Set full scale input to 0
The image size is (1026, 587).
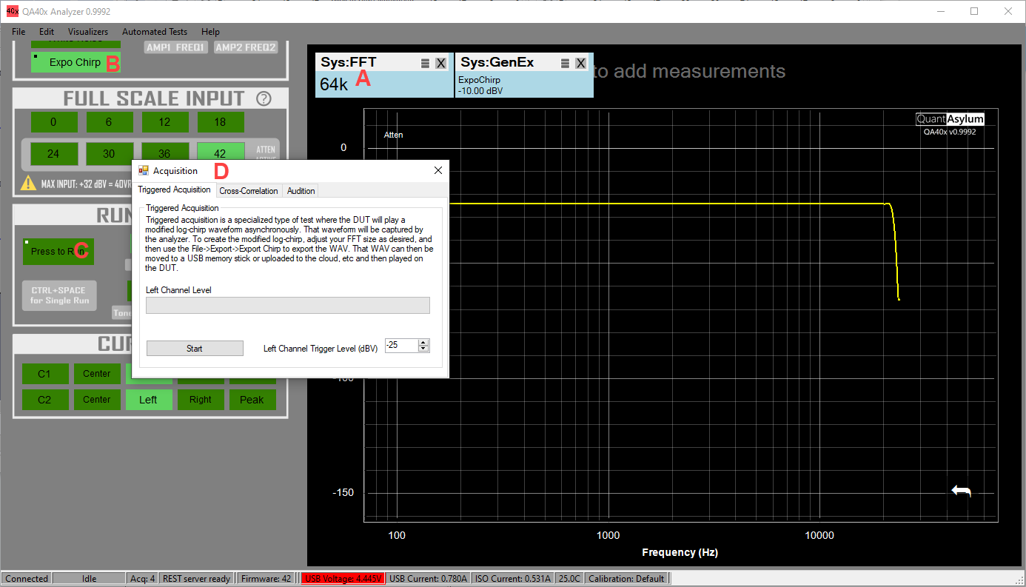tap(53, 122)
